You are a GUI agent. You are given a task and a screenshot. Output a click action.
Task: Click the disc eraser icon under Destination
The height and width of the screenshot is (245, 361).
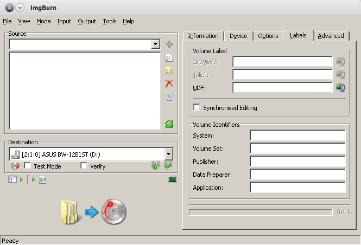point(15,166)
